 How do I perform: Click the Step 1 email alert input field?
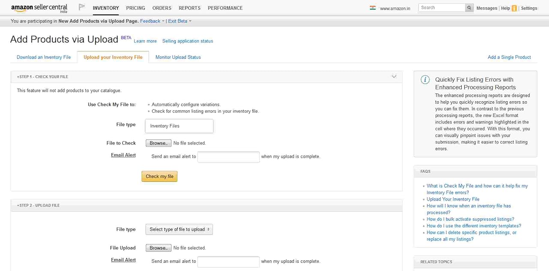[228, 157]
